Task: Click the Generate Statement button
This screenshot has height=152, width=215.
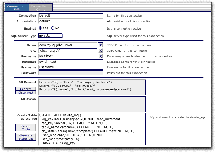Action: coord(26,137)
